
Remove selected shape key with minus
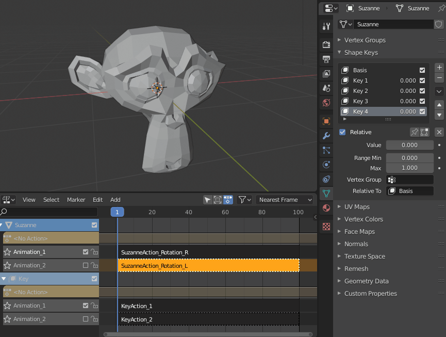tap(439, 78)
